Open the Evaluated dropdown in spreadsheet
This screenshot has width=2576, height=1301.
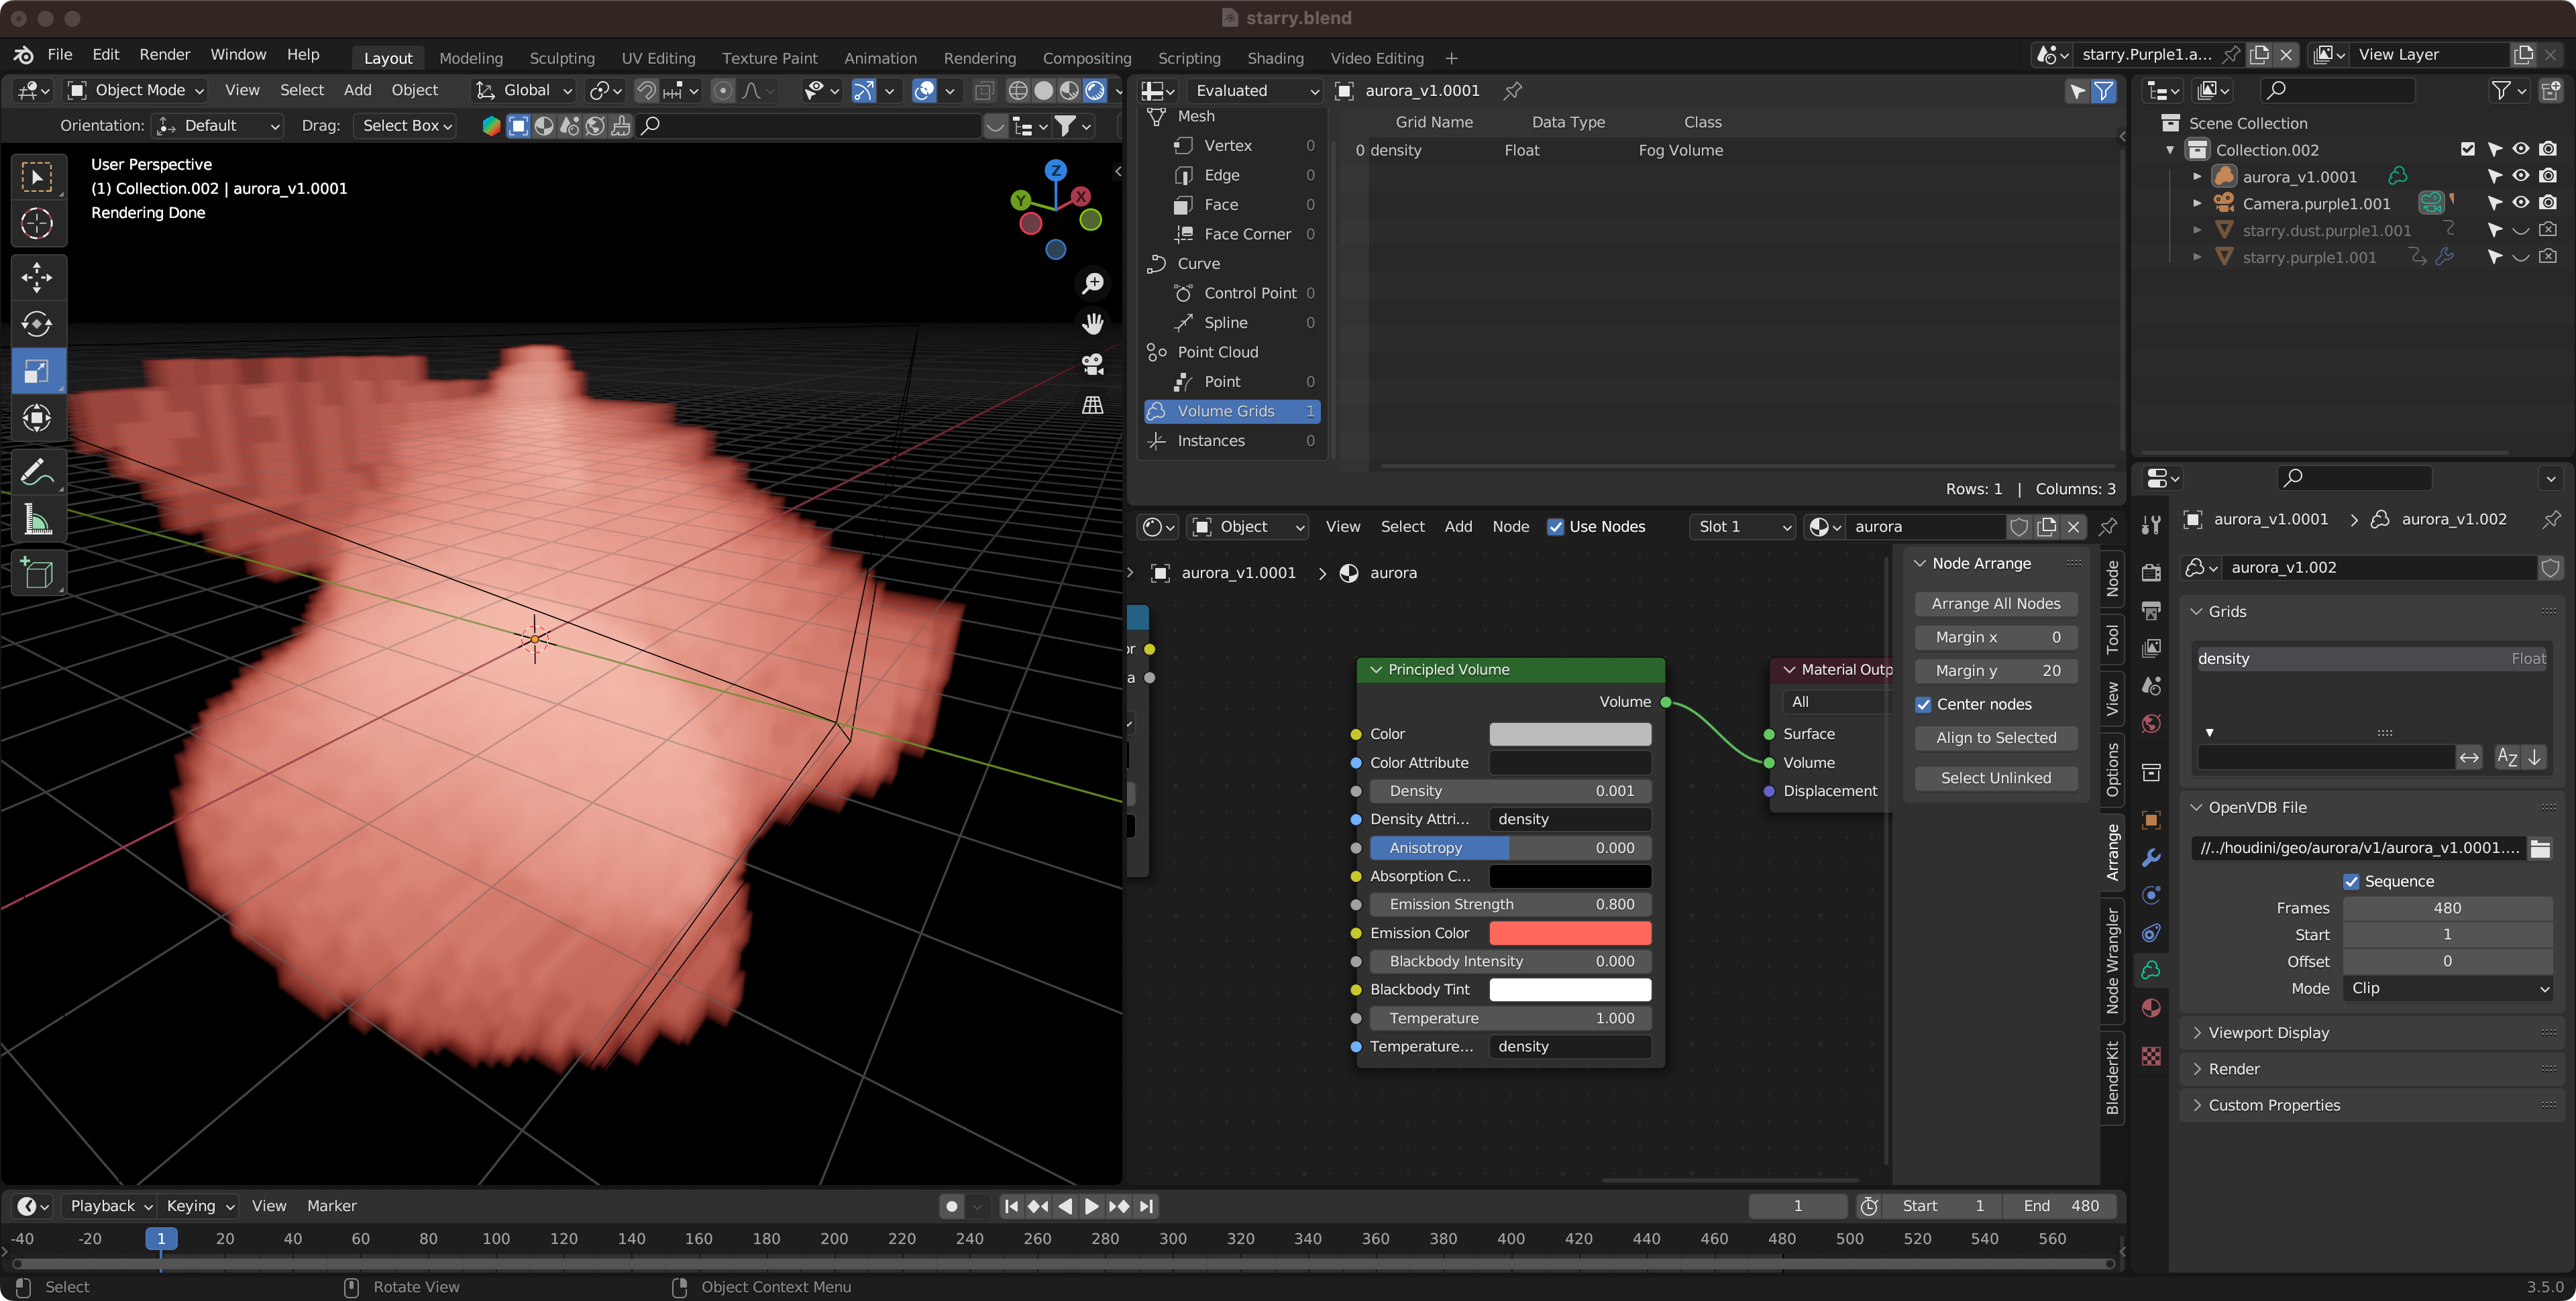click(x=1255, y=91)
